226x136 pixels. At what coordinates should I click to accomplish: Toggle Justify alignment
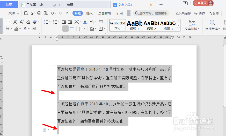coord(65,29)
